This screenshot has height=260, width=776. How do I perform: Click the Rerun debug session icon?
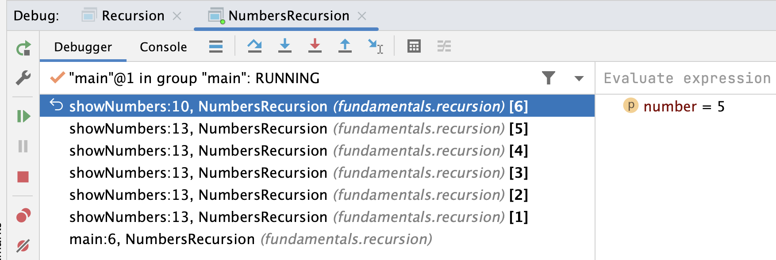coord(23,48)
